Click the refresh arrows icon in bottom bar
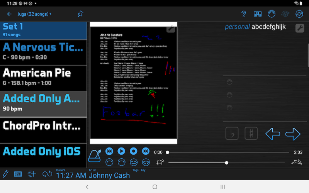 pyautogui.click(x=47, y=174)
